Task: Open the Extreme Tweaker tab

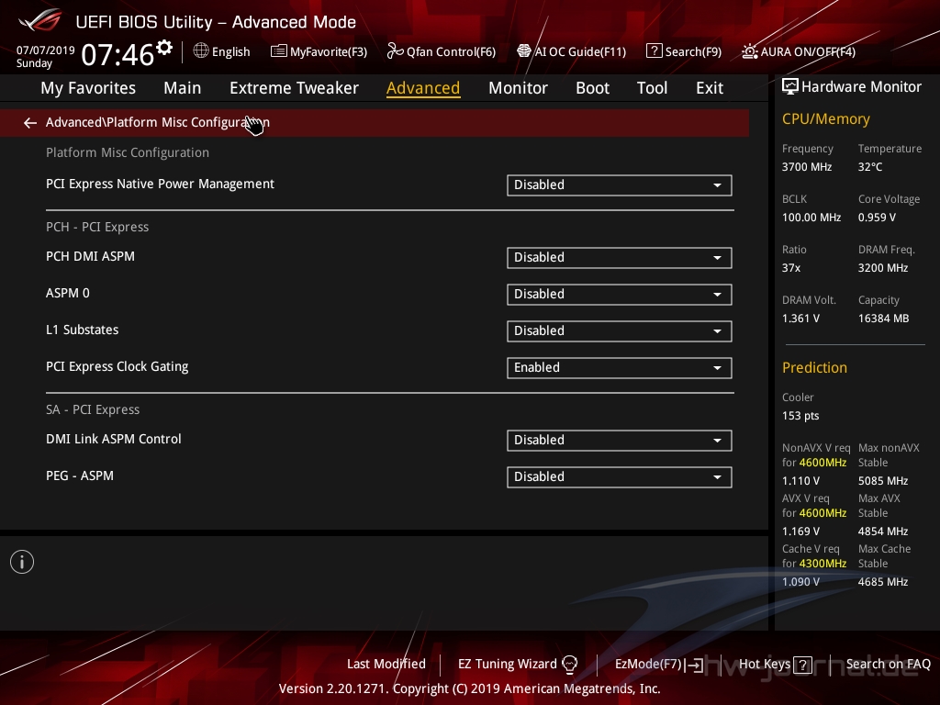Action: click(294, 88)
